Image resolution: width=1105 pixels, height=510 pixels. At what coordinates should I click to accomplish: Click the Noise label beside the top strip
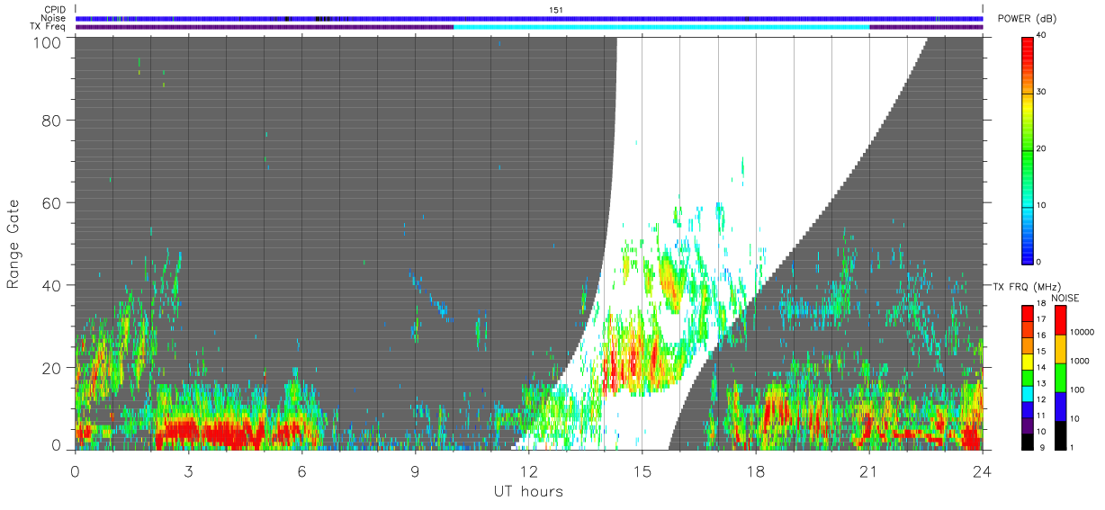point(53,18)
